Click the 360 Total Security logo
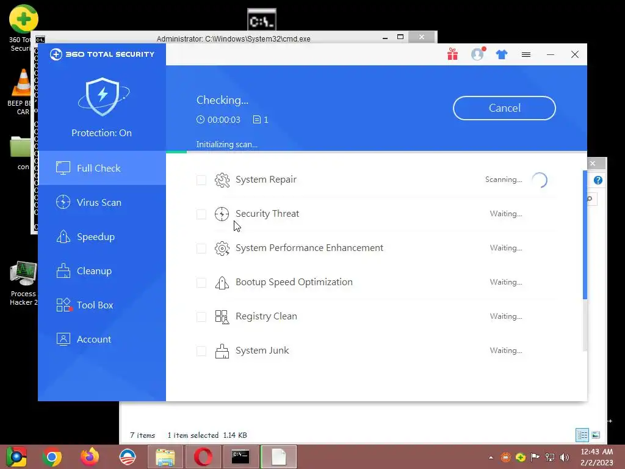Screen dimensions: 625x469 point(102,54)
